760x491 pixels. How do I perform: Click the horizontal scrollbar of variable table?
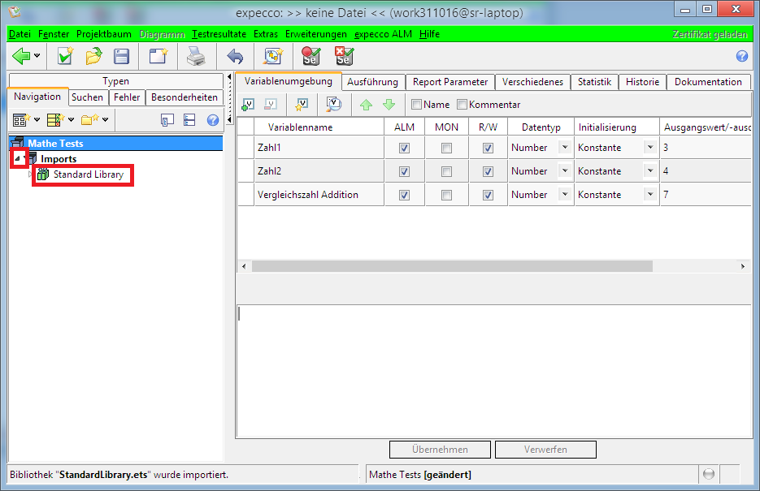click(451, 266)
